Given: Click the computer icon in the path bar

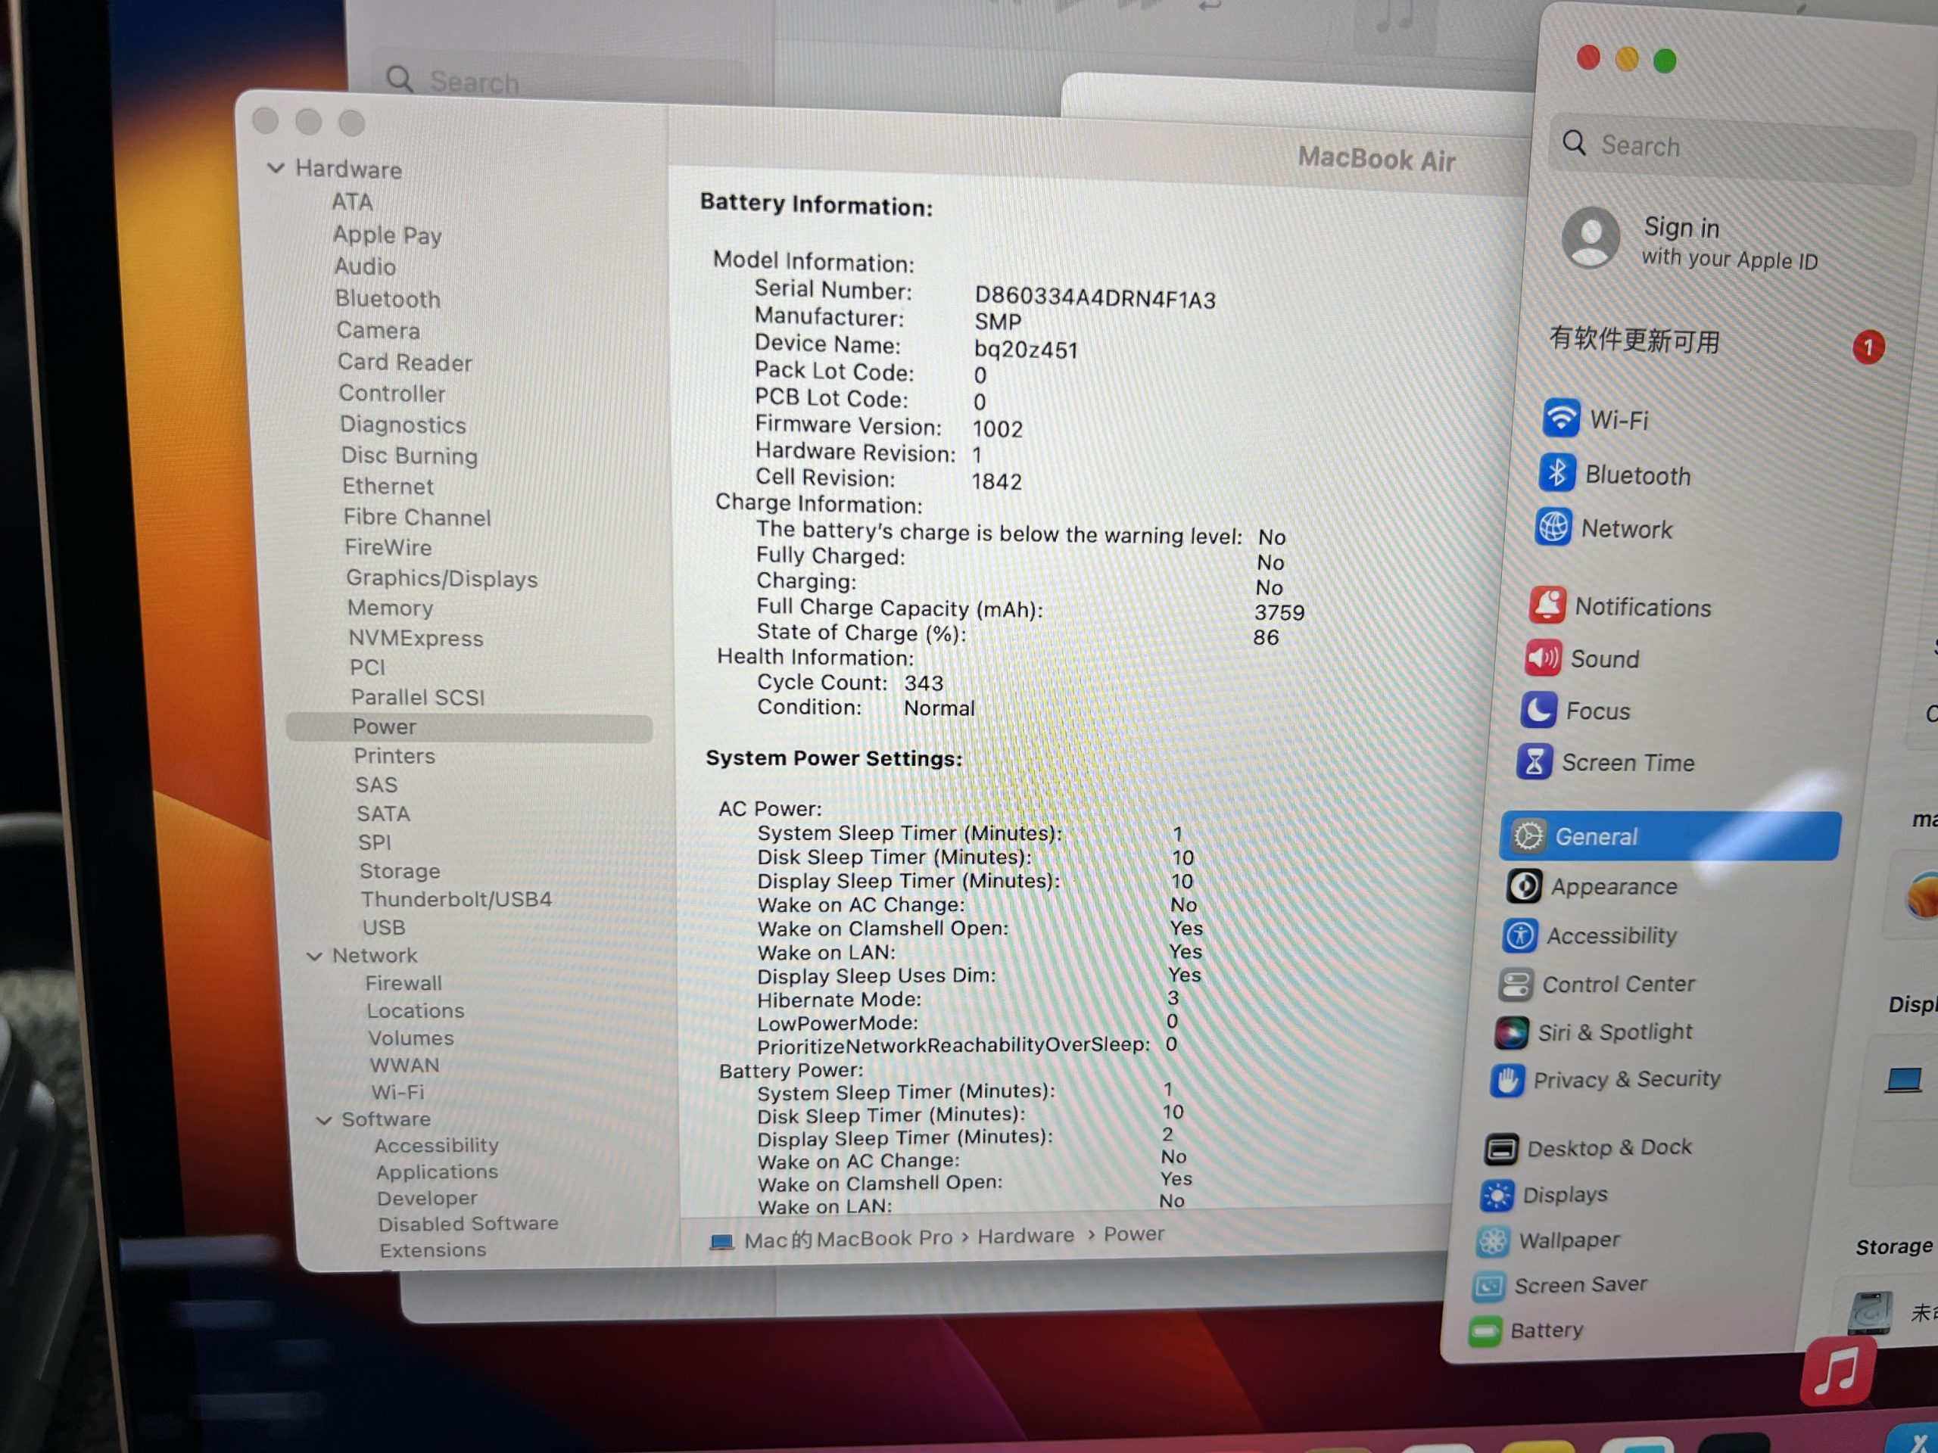Looking at the screenshot, I should (x=722, y=1242).
